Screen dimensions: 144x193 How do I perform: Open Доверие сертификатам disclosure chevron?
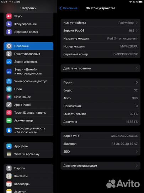pos(137,166)
